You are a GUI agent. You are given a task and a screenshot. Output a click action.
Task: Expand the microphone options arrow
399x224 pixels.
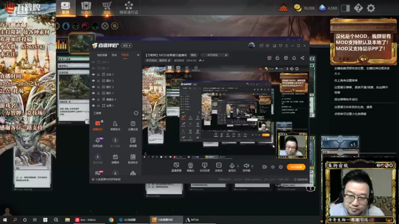238,166
